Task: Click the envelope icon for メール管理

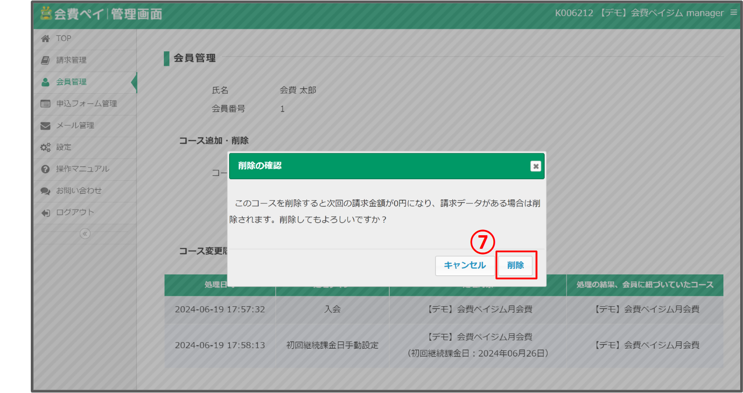Action: [x=45, y=126]
